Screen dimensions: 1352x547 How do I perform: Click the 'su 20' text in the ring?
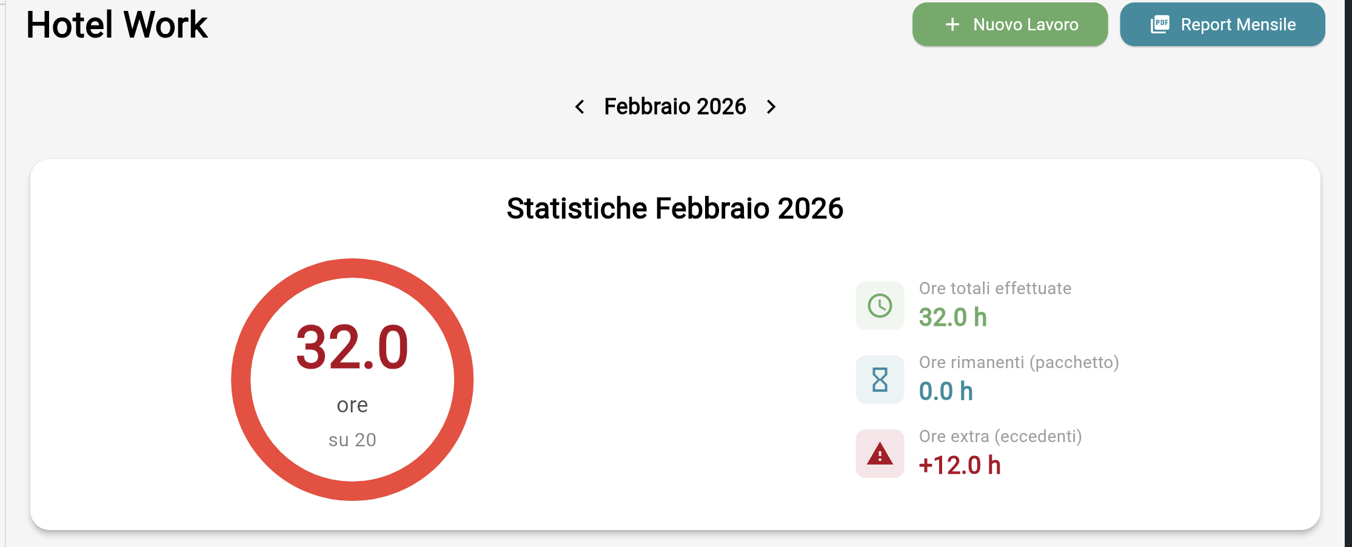(x=352, y=440)
